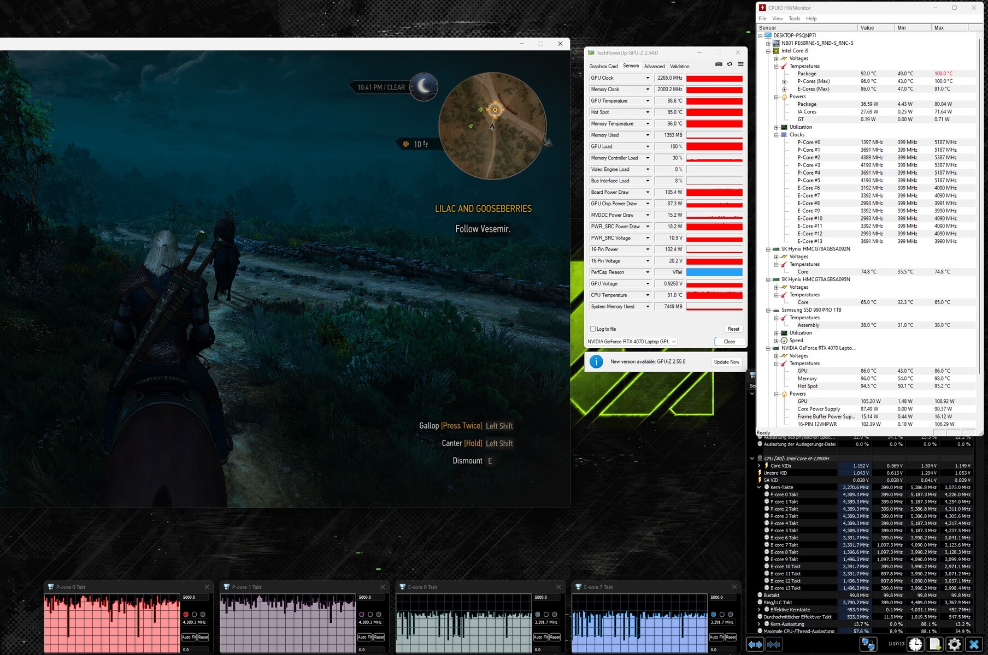Switch to the Advanced tab in GPU-Z
988x655 pixels.
tap(654, 67)
